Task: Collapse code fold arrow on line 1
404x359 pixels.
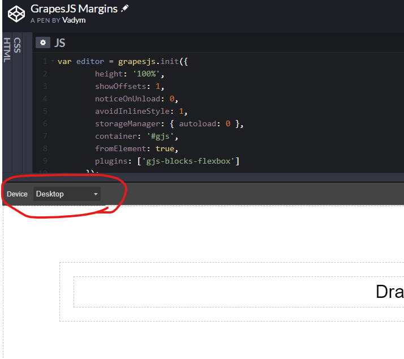Action: pyautogui.click(x=53, y=61)
